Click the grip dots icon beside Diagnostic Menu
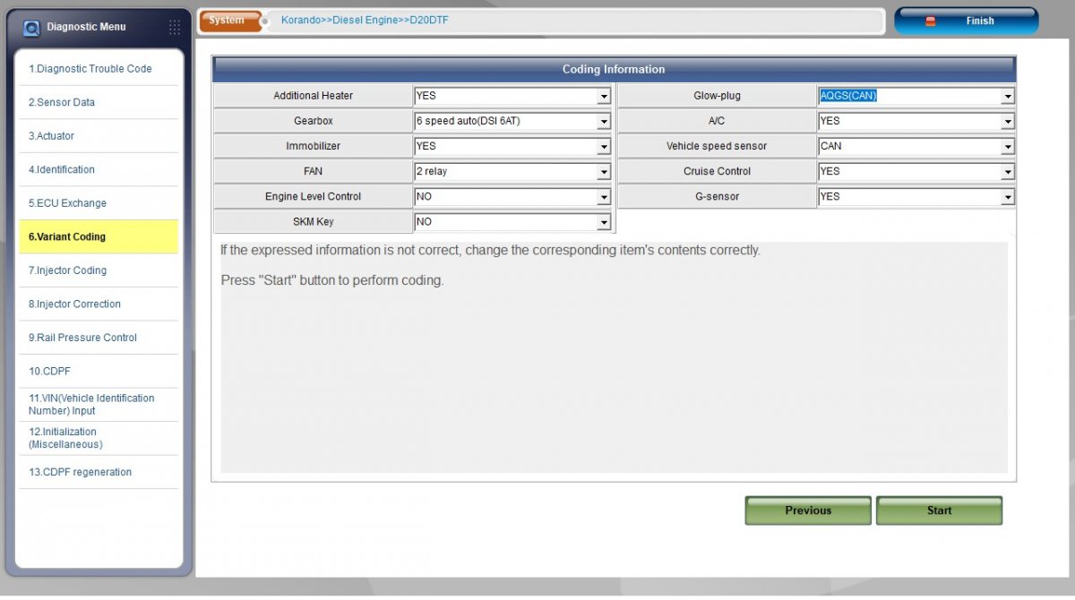 (x=175, y=27)
